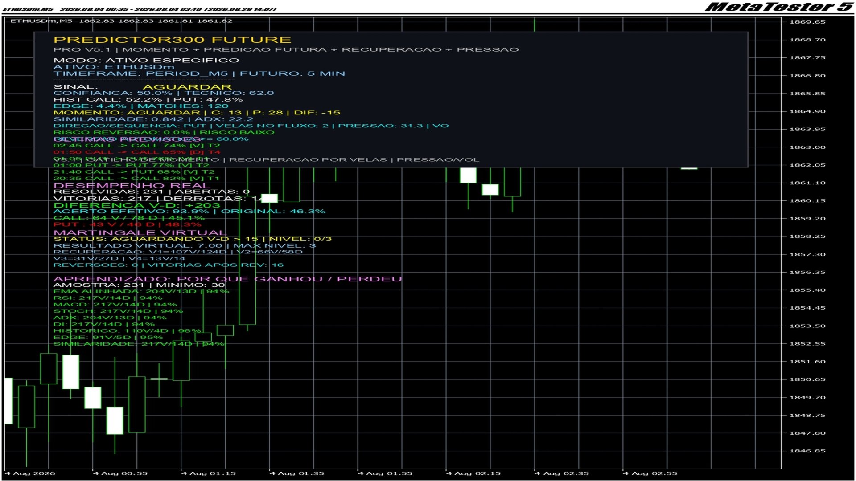The image size is (856, 481).
Task: Click the 1846.85 price axis label
Action: [x=807, y=451]
